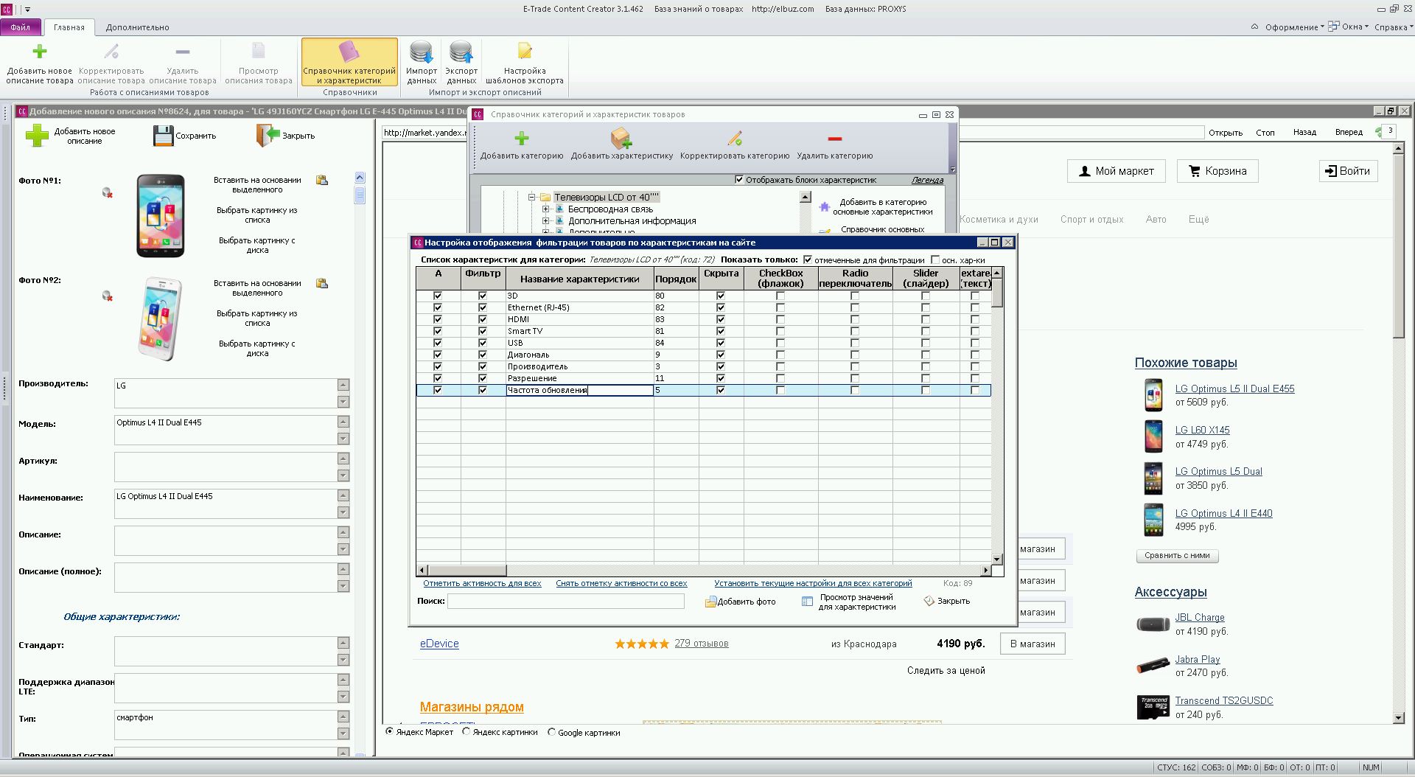Open the 'Справка' dropdown
The height and width of the screenshot is (777, 1415).
coord(1393,27)
